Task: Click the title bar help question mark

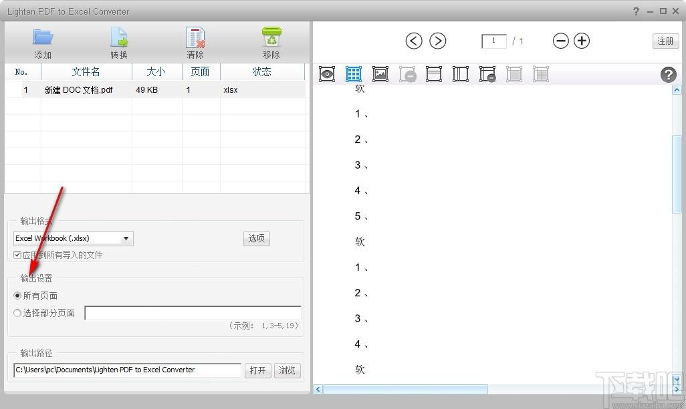Action: click(636, 11)
